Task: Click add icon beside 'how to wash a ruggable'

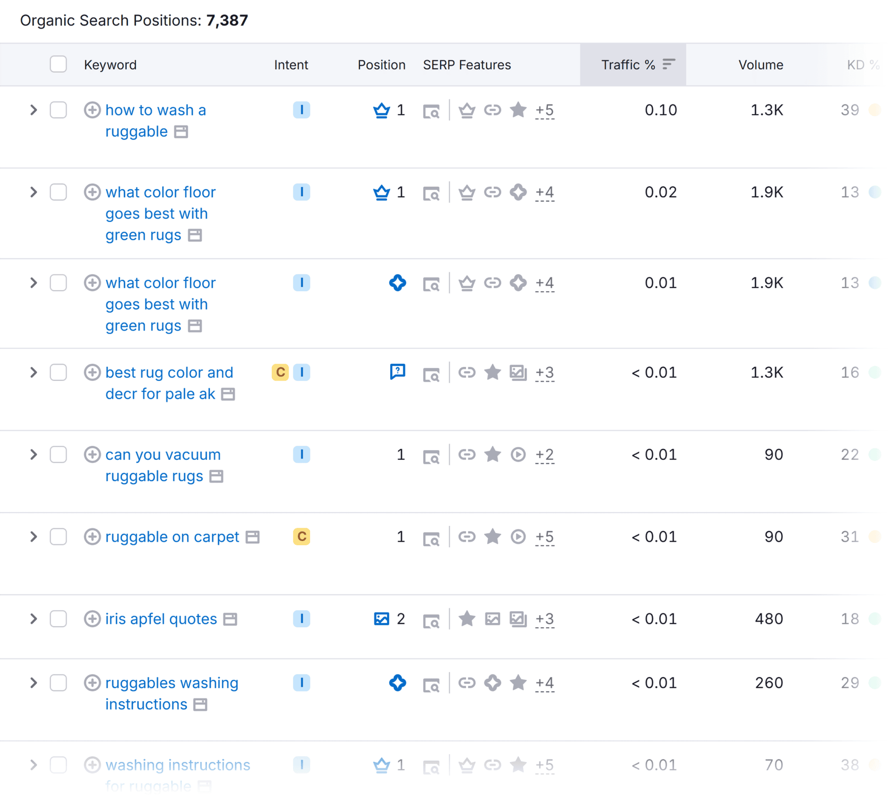Action: tap(92, 110)
